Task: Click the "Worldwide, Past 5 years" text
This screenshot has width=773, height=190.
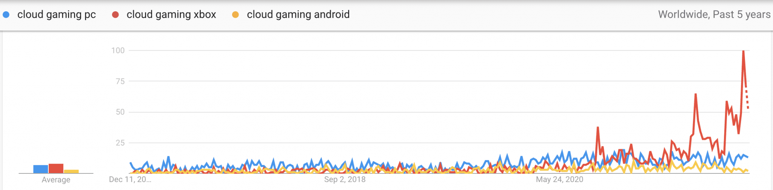Action: click(714, 15)
